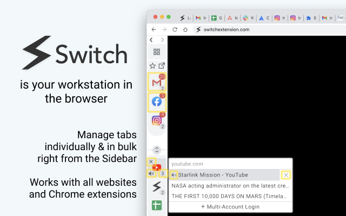The height and width of the screenshot is (216, 346).
Task: Open the dashboard grid icon in sidebar
Action: [157, 52]
